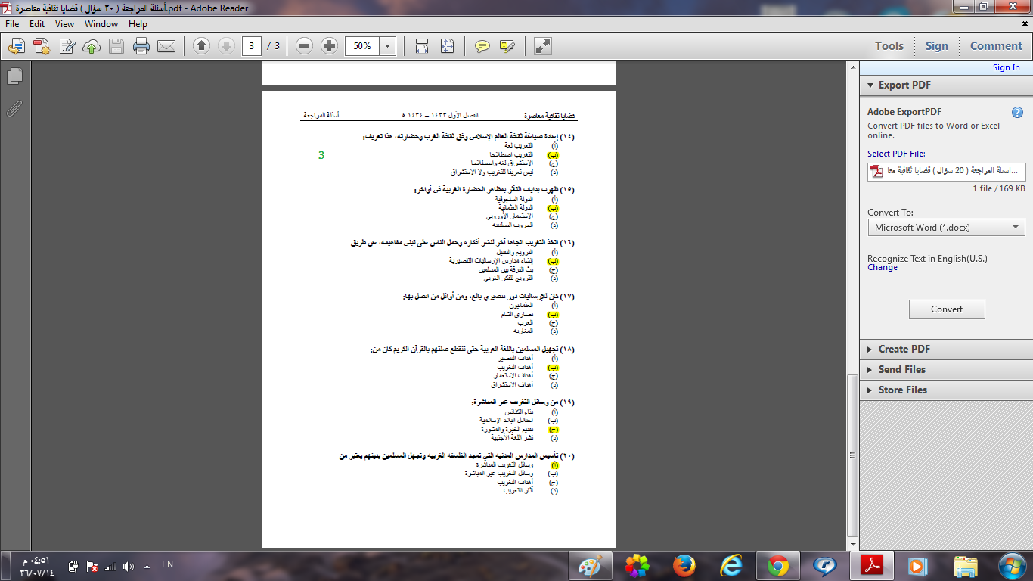1033x581 pixels.
Task: Click the Sign and add text icon
Action: [x=67, y=46]
